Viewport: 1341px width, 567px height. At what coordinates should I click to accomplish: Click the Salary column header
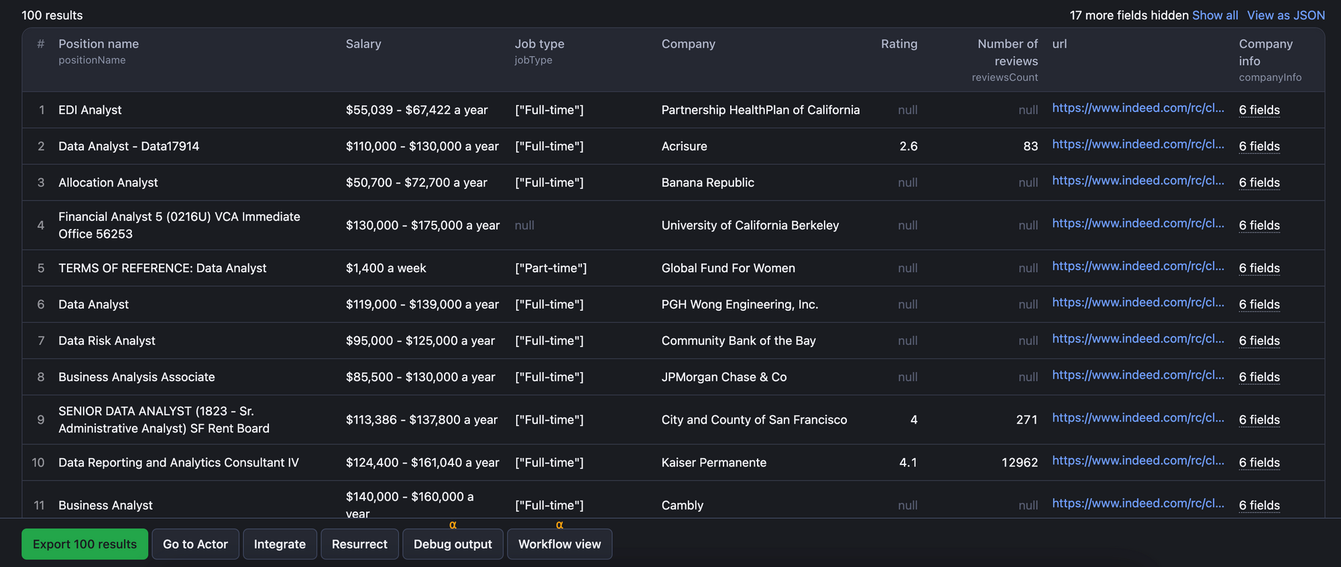tap(363, 44)
